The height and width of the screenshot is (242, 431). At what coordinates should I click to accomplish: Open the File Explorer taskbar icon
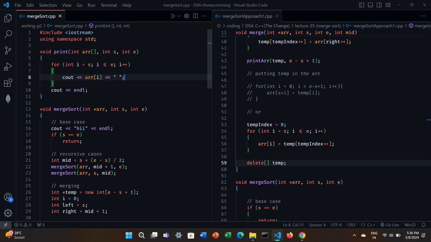point(252,235)
